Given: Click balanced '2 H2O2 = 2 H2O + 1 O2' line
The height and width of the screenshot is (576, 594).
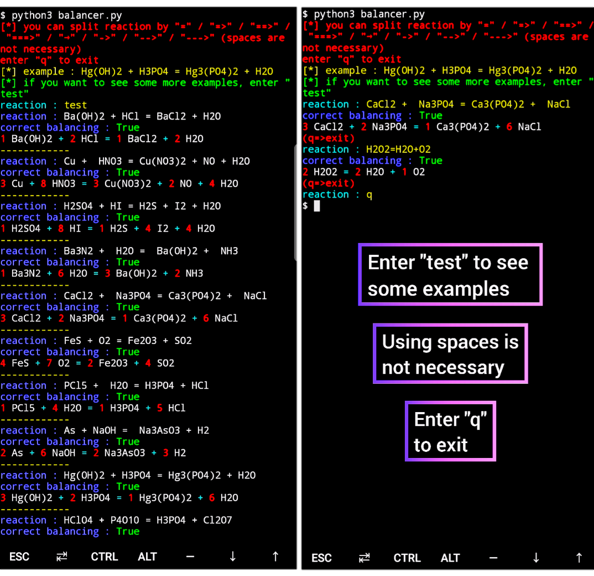Looking at the screenshot, I should coord(364,172).
